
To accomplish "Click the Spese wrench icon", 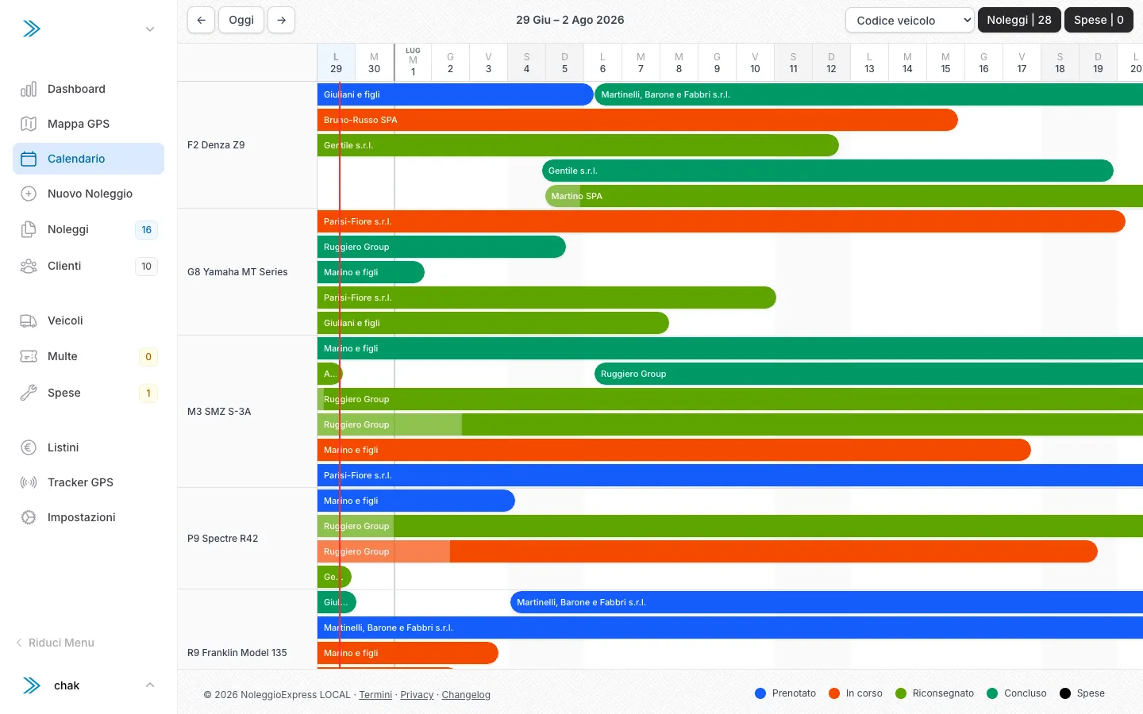I will 29,393.
